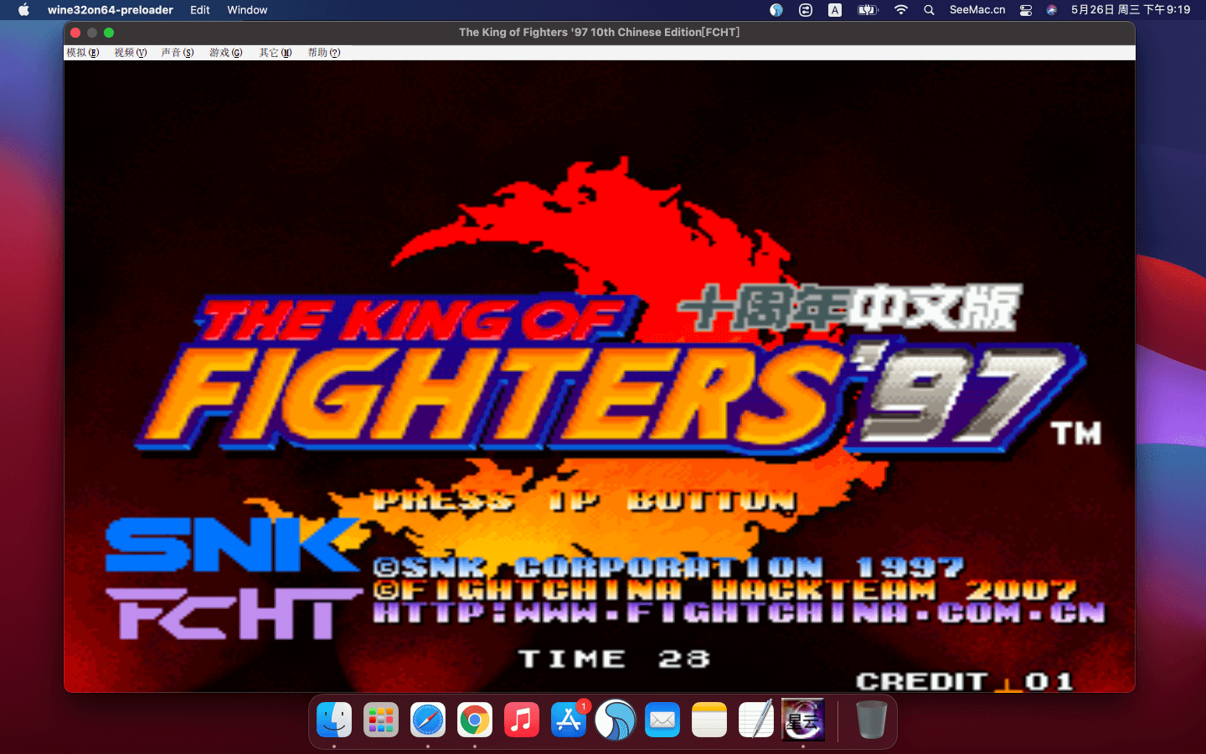1206x754 pixels.
Task: Click the 十周年中文版 subtitle text
Action: [x=849, y=307]
